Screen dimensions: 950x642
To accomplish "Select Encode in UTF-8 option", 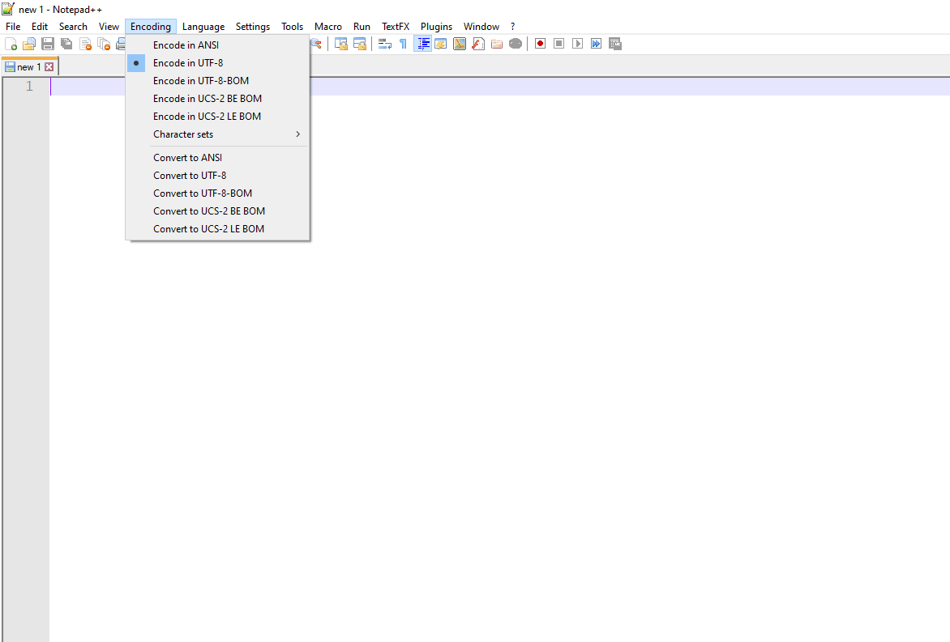I will 217,63.
